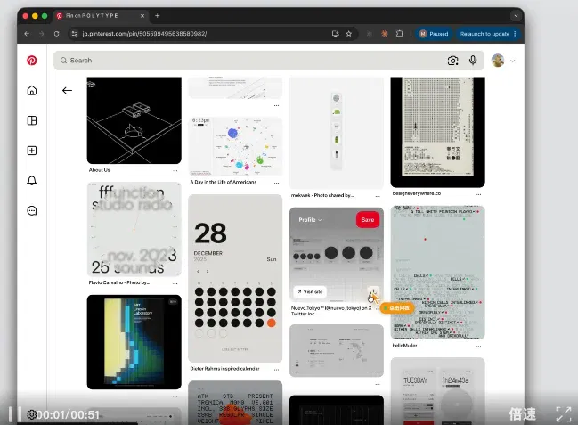This screenshot has width=578, height=425.
Task: Enter fullscreen with the expand icon
Action: click(x=564, y=414)
